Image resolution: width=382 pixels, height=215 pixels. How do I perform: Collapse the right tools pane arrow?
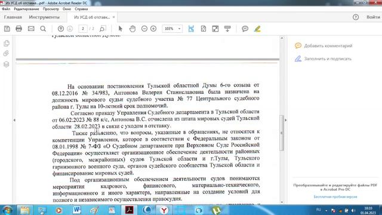[x=285, y=120]
